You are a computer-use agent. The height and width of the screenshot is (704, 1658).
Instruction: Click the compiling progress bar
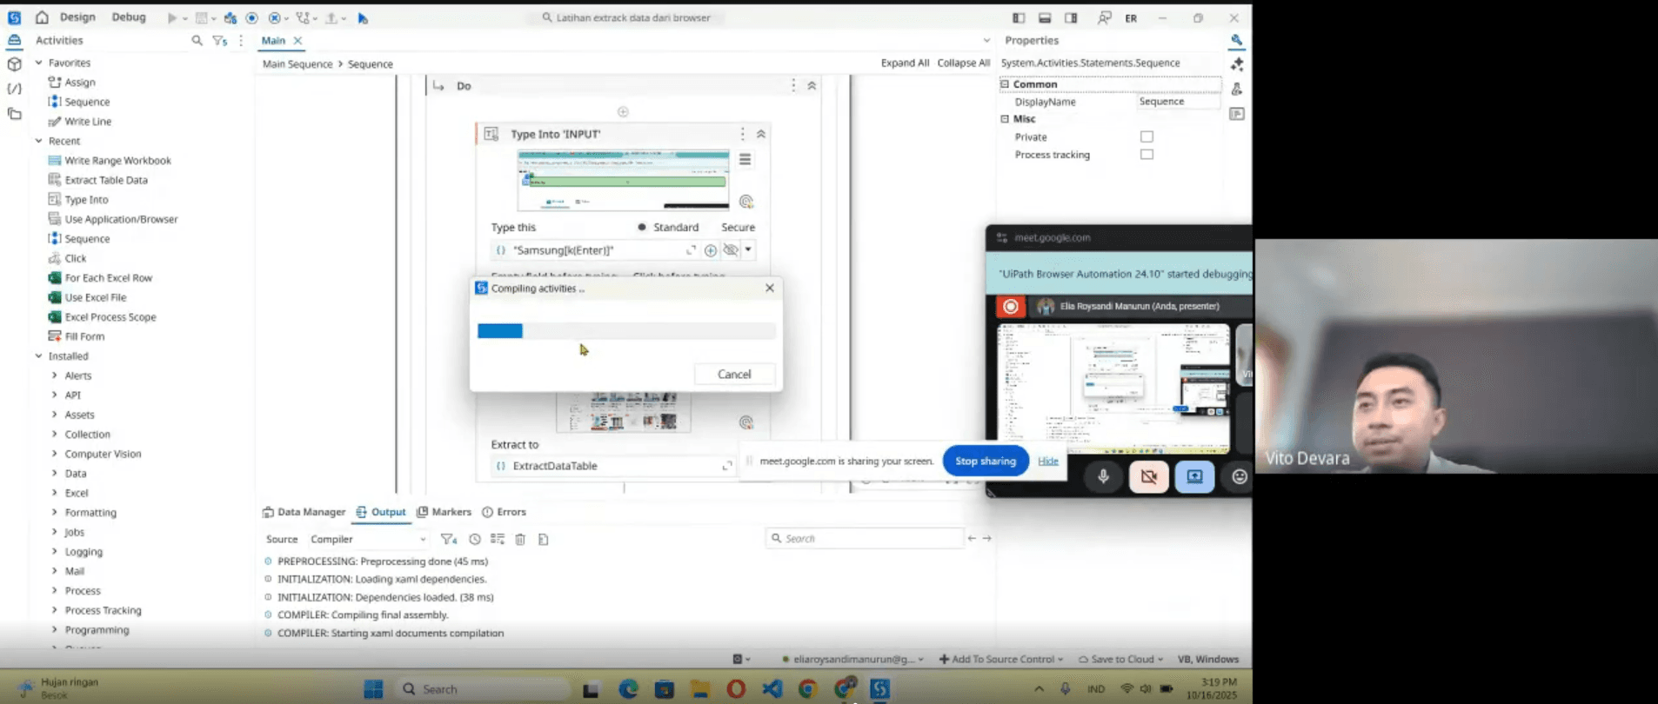click(x=626, y=331)
